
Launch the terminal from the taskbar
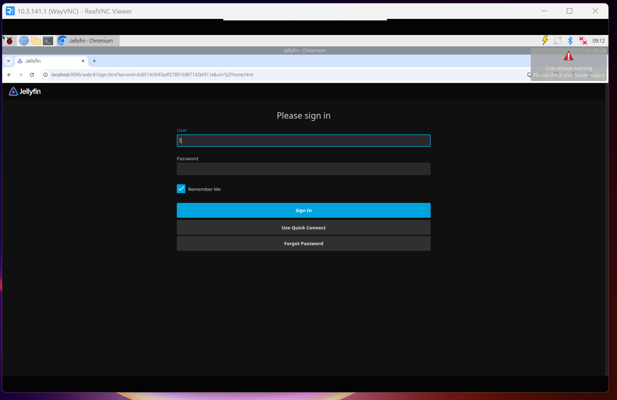click(48, 41)
